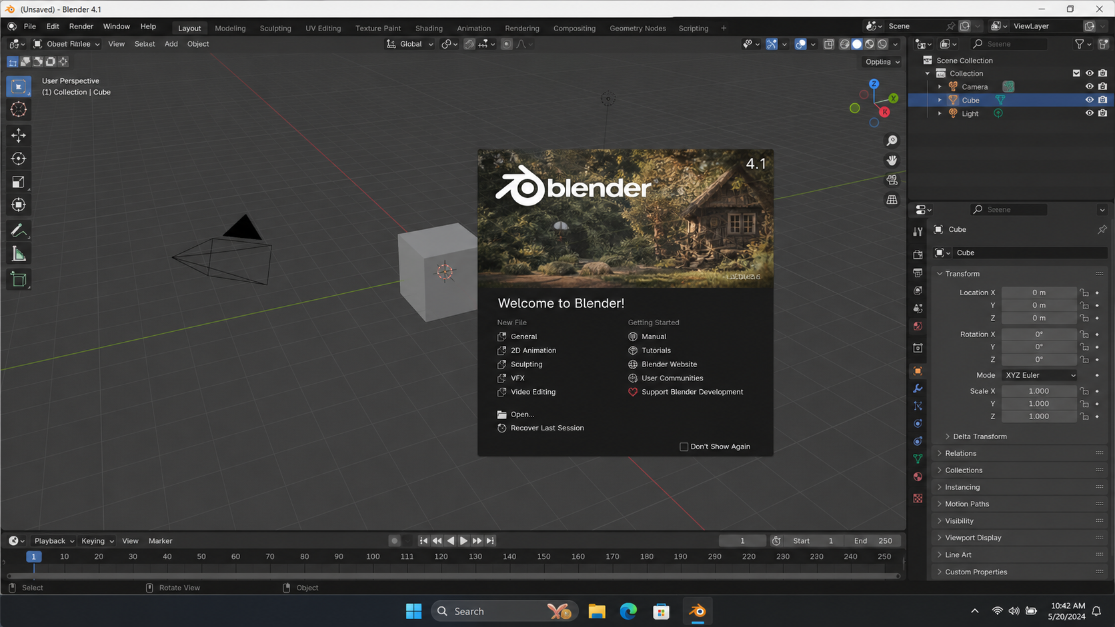Open the Render properties tab
The height and width of the screenshot is (627, 1115).
[918, 255]
